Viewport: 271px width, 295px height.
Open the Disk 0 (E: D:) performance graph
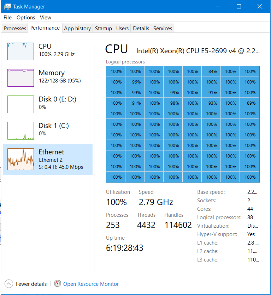pos(20,104)
